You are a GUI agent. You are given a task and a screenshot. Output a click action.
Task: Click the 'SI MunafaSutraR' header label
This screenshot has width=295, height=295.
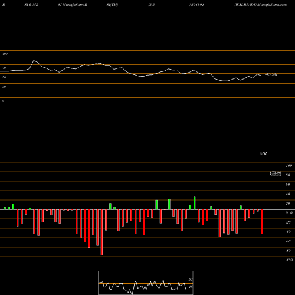[x=73, y=5]
